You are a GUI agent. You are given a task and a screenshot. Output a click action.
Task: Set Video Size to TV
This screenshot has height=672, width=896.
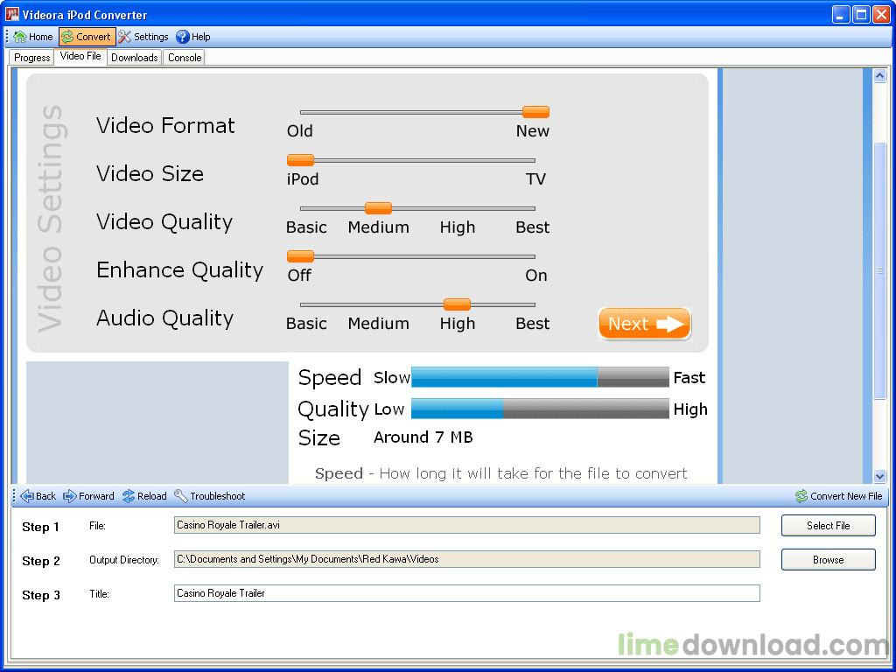coord(536,178)
